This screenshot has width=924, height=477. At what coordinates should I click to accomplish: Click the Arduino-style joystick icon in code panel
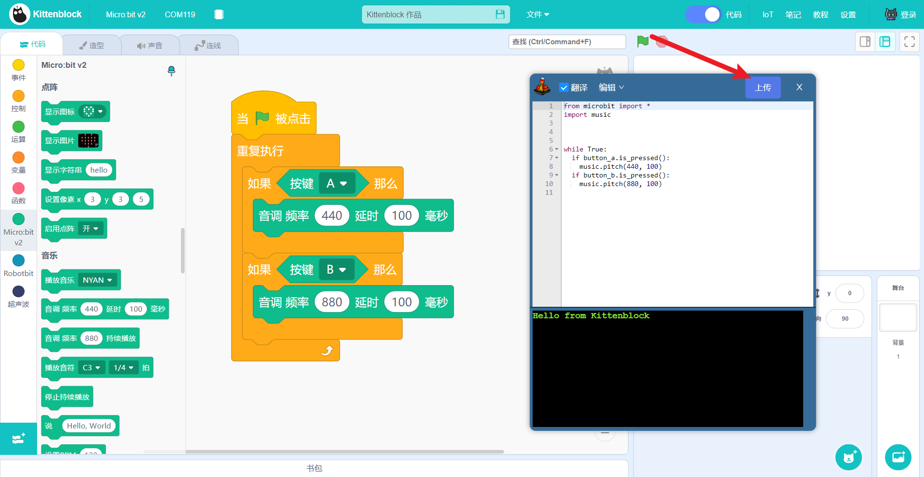542,87
